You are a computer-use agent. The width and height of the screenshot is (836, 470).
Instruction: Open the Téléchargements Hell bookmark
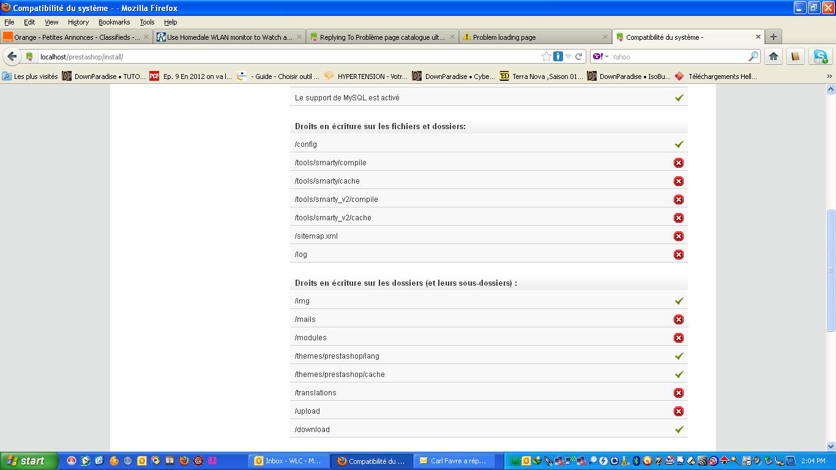pos(715,76)
